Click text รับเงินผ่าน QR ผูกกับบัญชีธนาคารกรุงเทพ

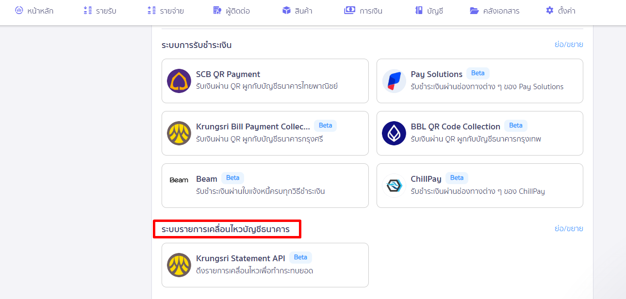point(476,139)
